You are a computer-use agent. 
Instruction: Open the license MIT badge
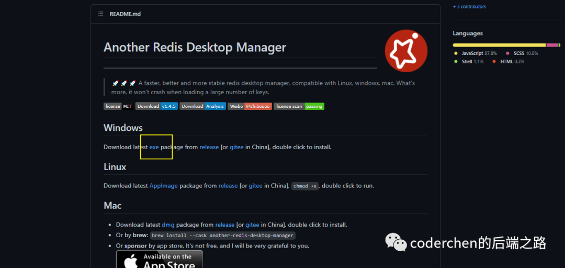[x=119, y=106]
